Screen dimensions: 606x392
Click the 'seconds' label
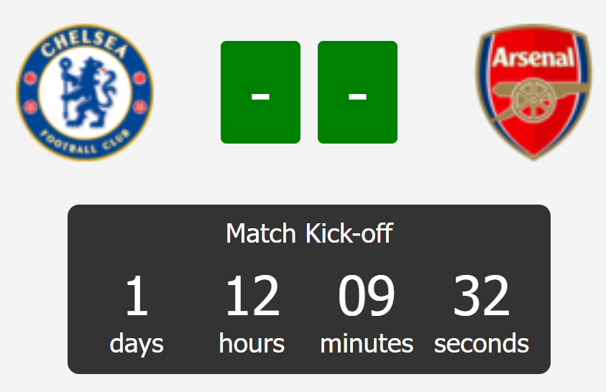coord(481,342)
